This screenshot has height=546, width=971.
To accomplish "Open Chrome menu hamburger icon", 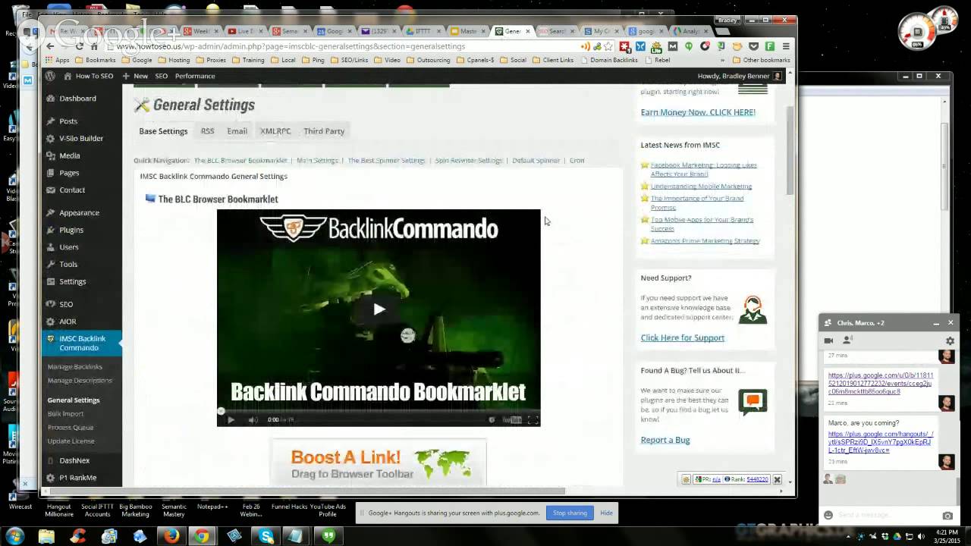I will [x=786, y=46].
